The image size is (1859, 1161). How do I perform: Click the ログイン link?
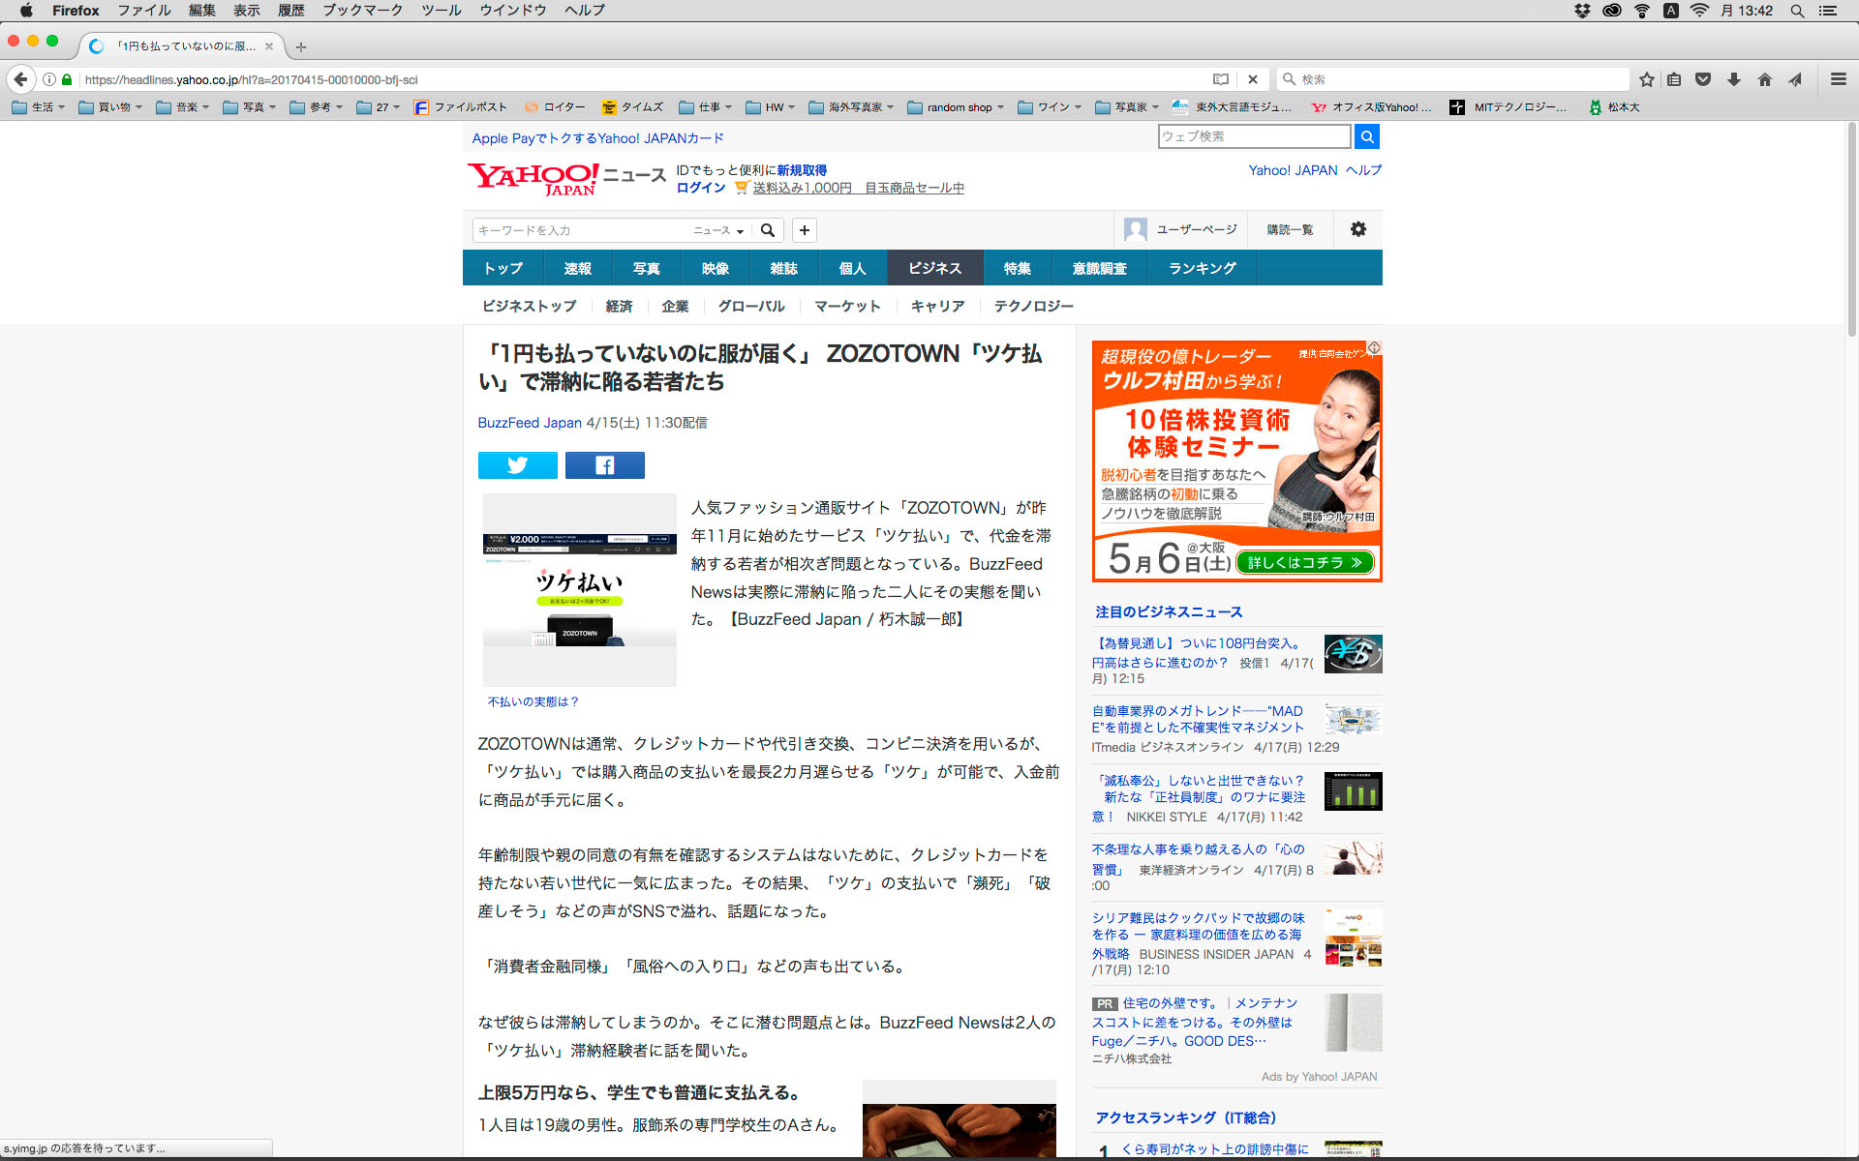(x=700, y=188)
